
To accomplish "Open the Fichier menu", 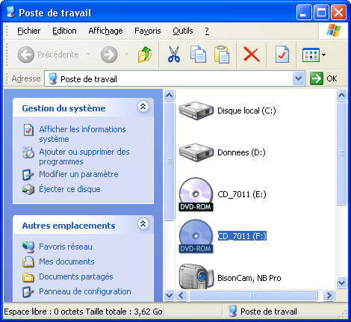I will click(28, 31).
